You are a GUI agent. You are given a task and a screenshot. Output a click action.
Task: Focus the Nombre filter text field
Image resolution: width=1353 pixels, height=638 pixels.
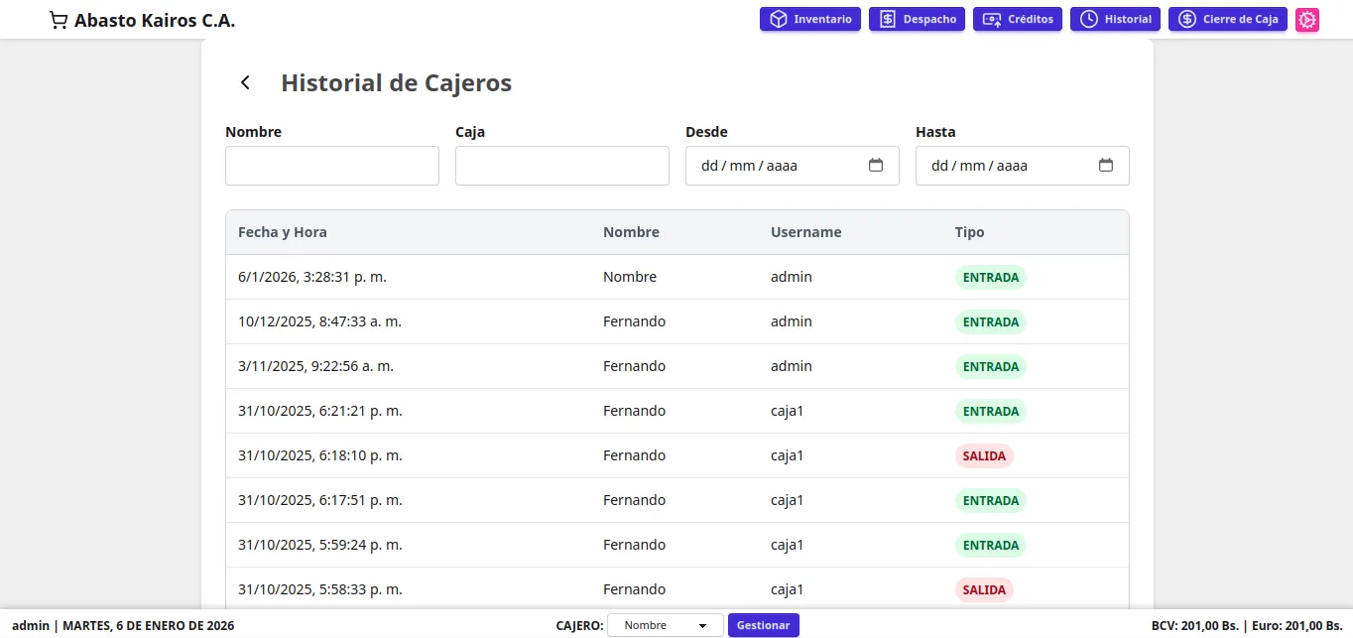(x=332, y=166)
